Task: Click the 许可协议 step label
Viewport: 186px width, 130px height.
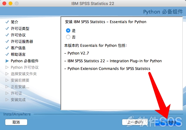Action: pyautogui.click(x=18, y=35)
